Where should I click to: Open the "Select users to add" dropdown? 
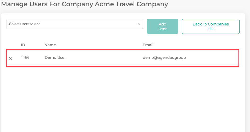75,24
